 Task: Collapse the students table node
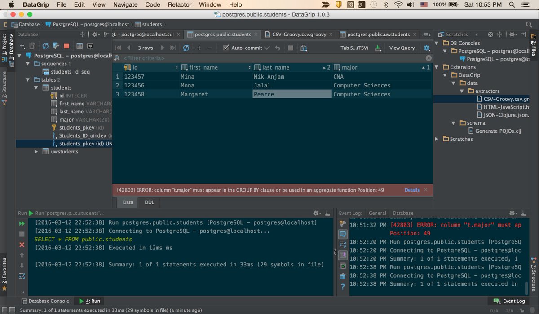37,88
